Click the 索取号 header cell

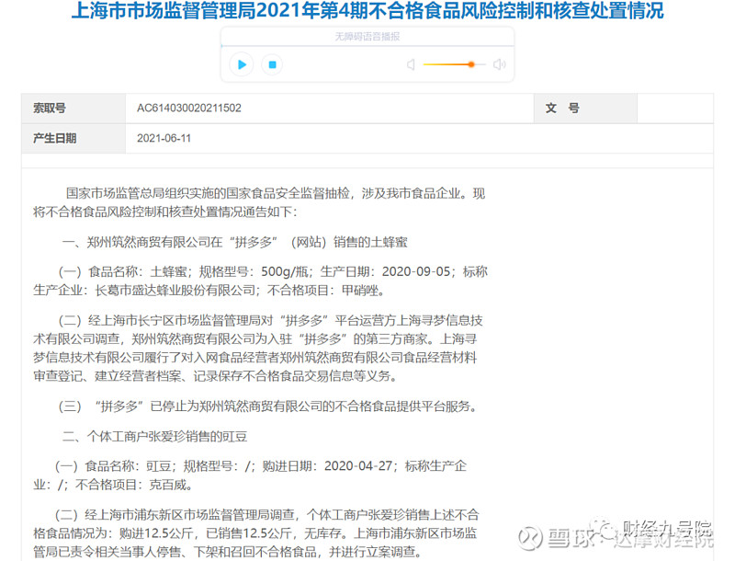coord(73,109)
